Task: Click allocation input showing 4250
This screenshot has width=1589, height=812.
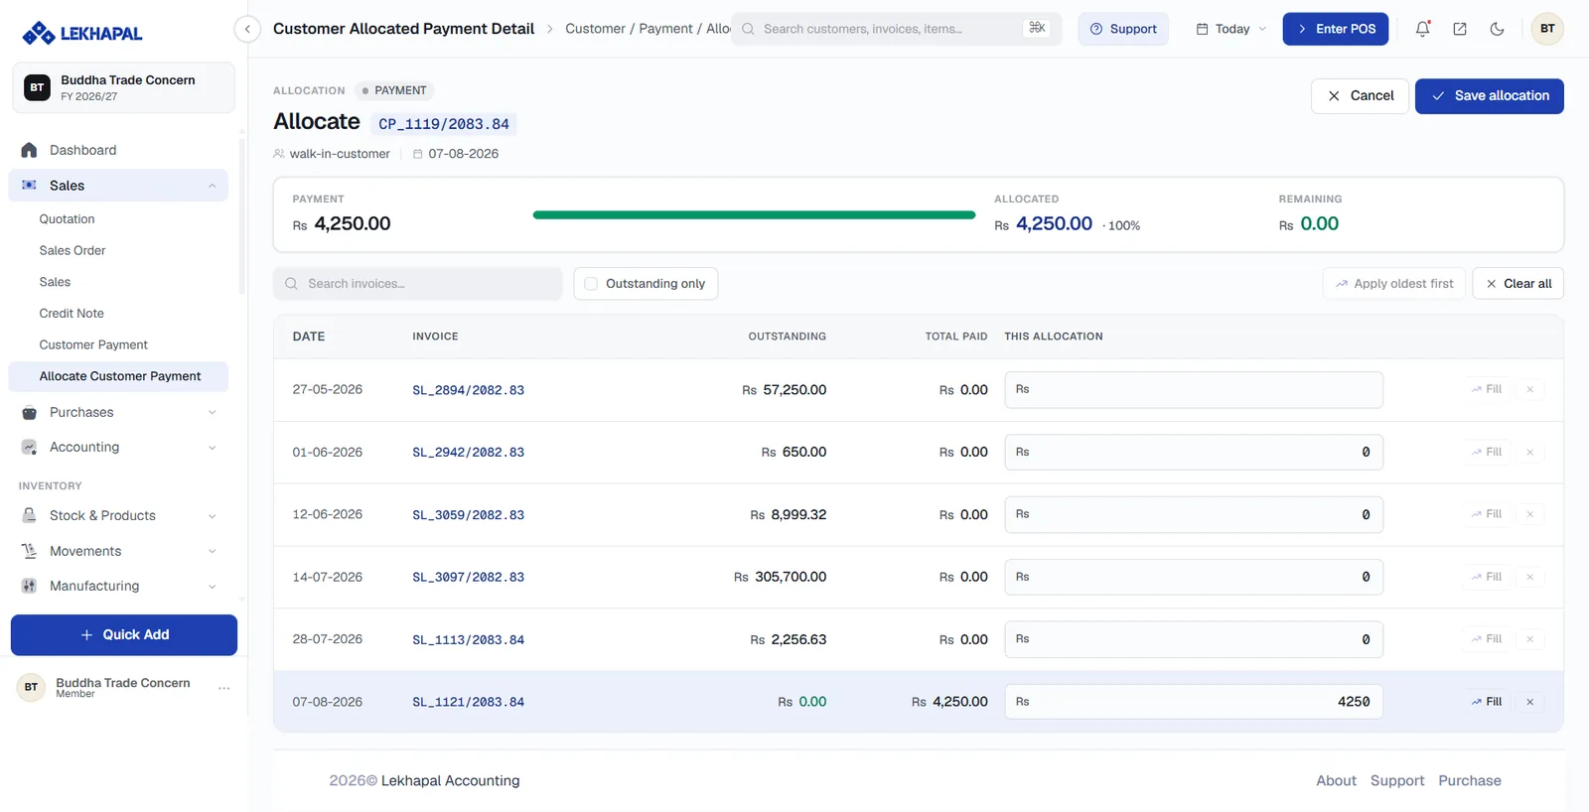Action: coord(1194,702)
